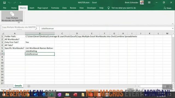Open the Help tab
Screen dimensions: 175x98
tap(101, 8)
